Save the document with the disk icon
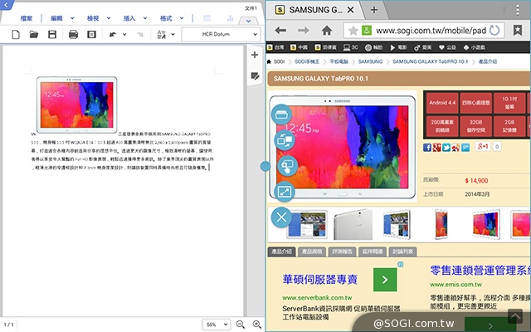 (51, 34)
